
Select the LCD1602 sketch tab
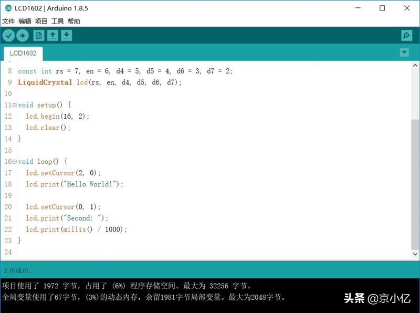[x=22, y=53]
